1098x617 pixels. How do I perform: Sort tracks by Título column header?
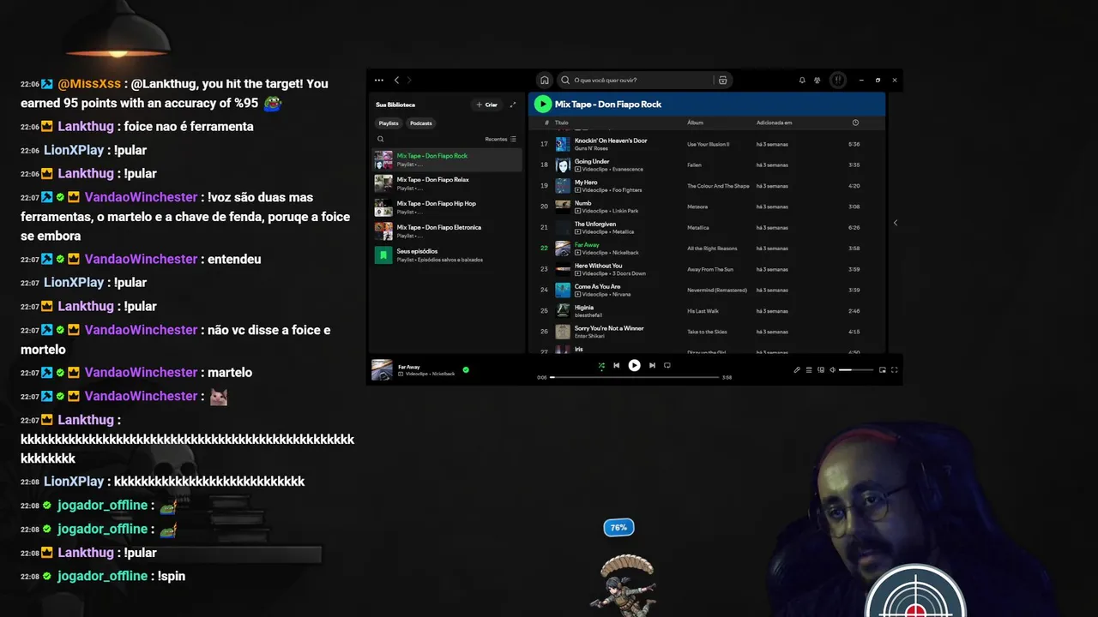click(x=562, y=123)
